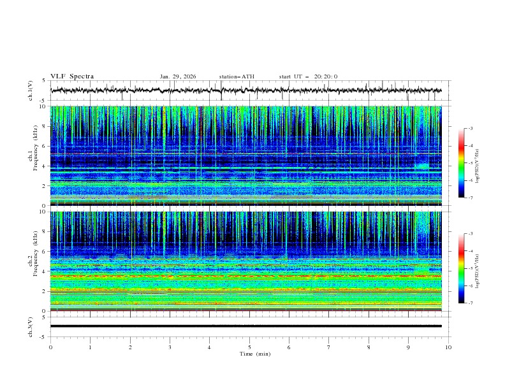
Task: Click the 5 minute tick on time axis
Action: pyautogui.click(x=249, y=347)
